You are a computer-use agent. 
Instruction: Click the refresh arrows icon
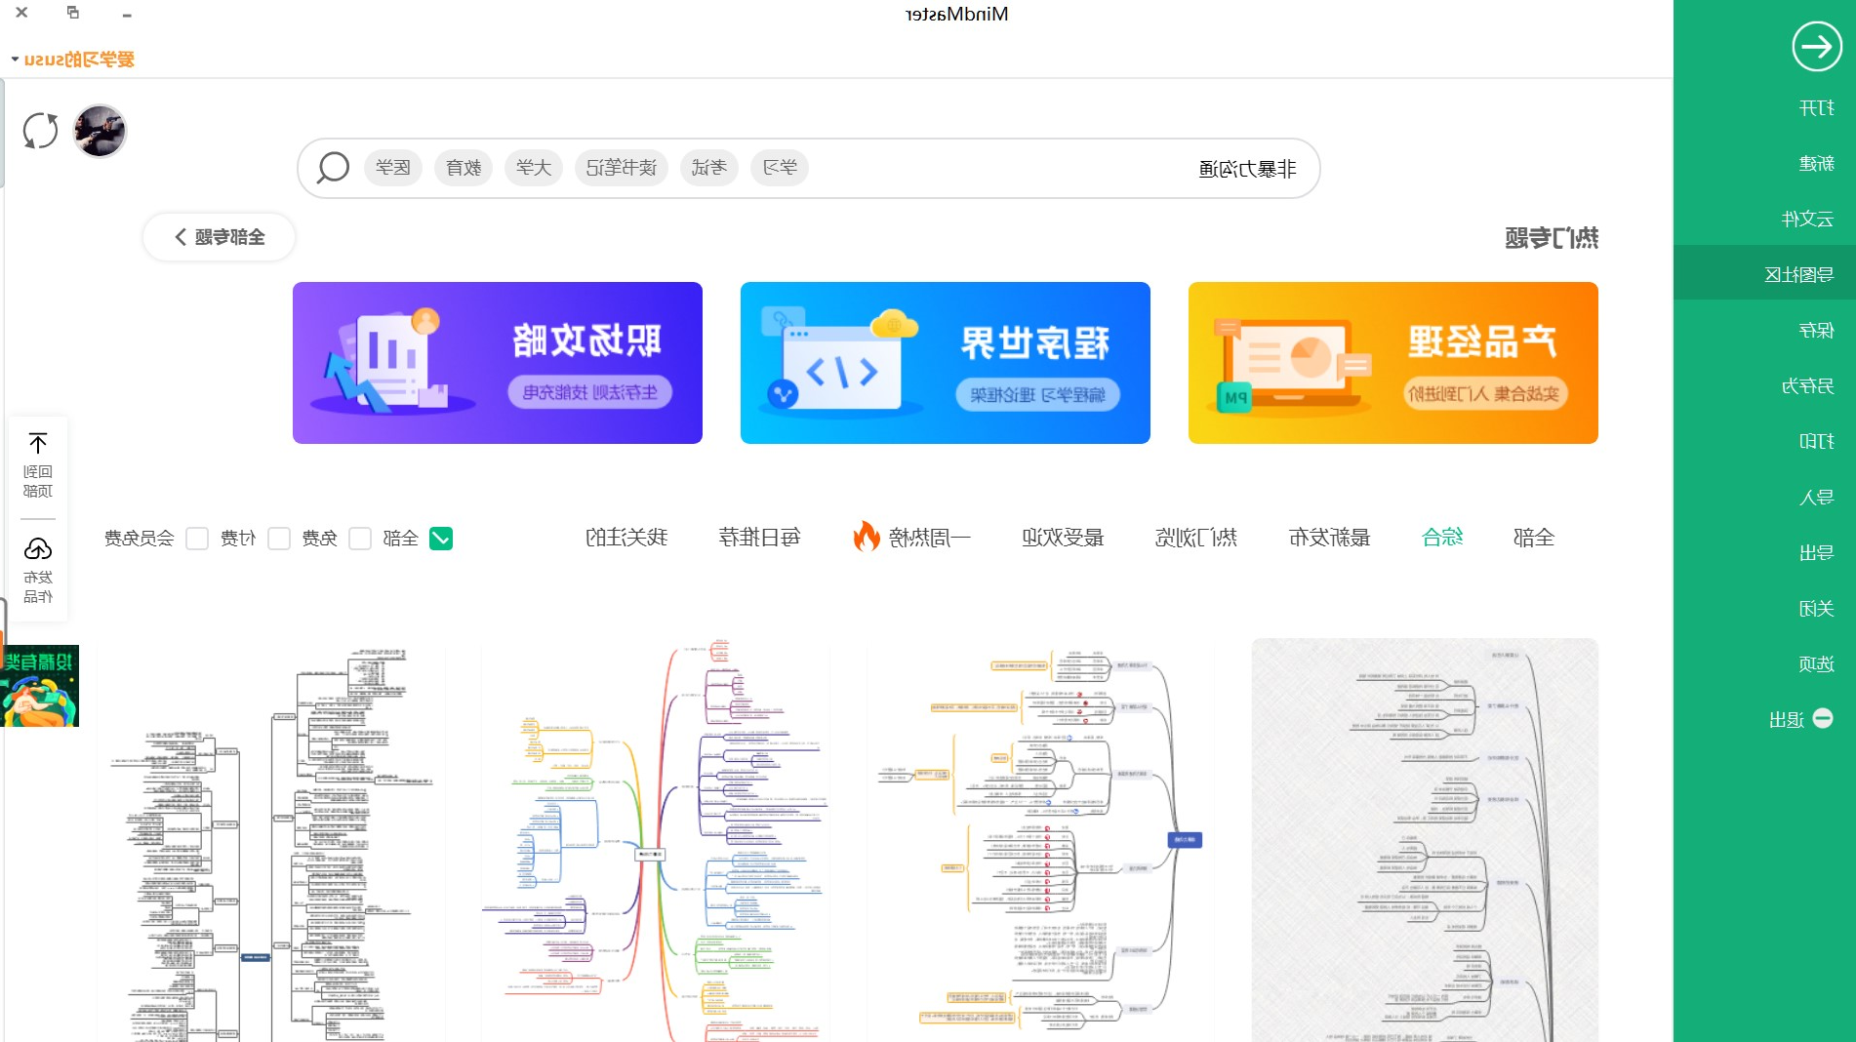(40, 131)
